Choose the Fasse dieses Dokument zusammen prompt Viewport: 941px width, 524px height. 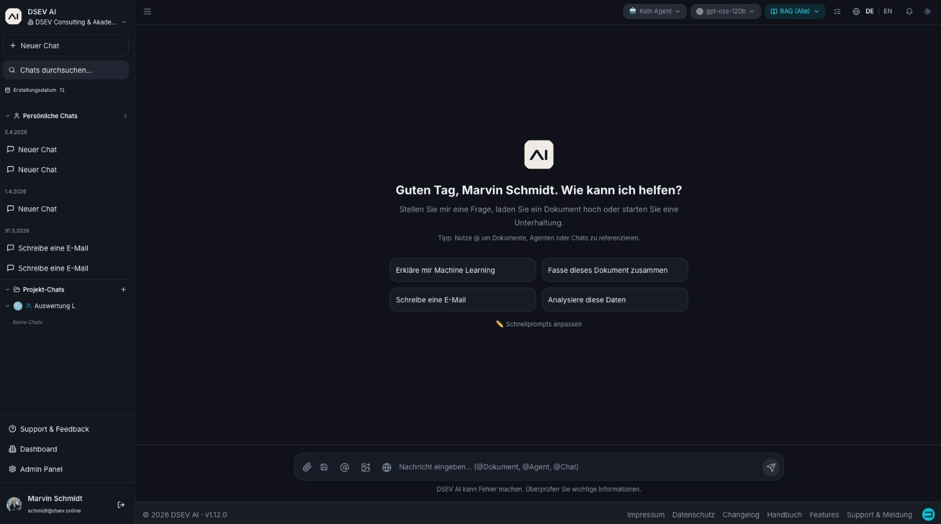click(615, 270)
